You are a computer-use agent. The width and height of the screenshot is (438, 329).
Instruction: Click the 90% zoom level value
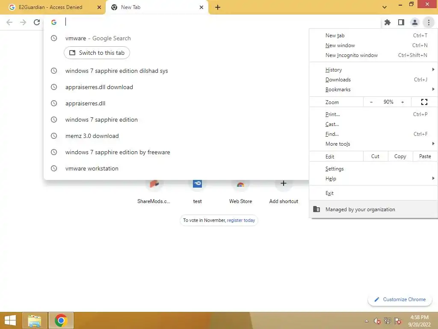click(388, 102)
